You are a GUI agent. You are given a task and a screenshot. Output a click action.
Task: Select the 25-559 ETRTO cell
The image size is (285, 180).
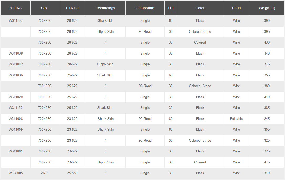click(x=72, y=173)
